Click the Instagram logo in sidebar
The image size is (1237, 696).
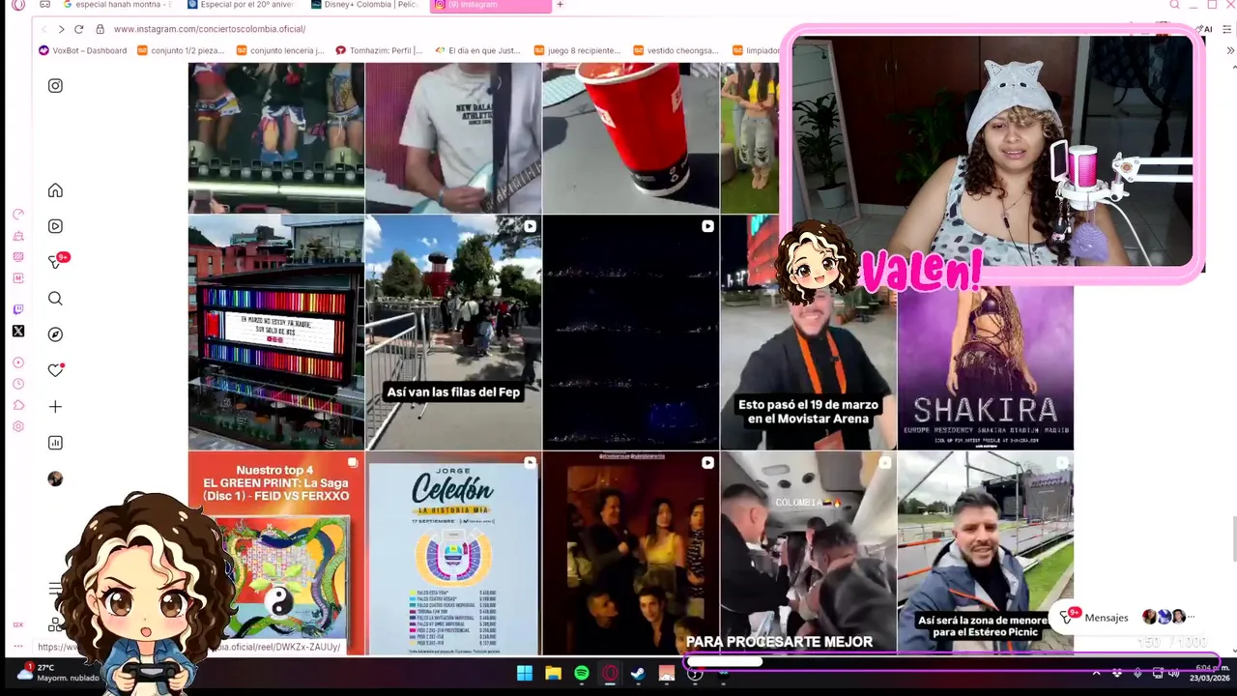[55, 85]
